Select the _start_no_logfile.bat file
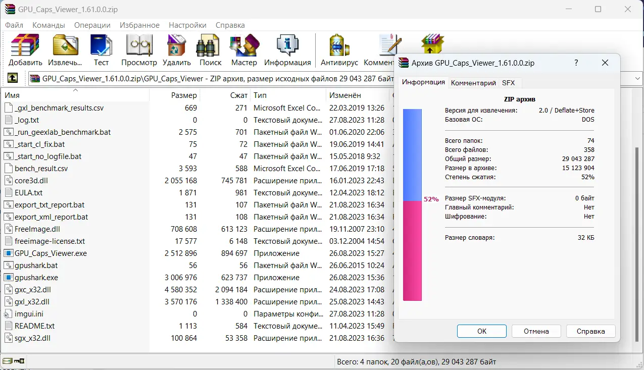Screen dimensions: 644x370 coord(48,156)
